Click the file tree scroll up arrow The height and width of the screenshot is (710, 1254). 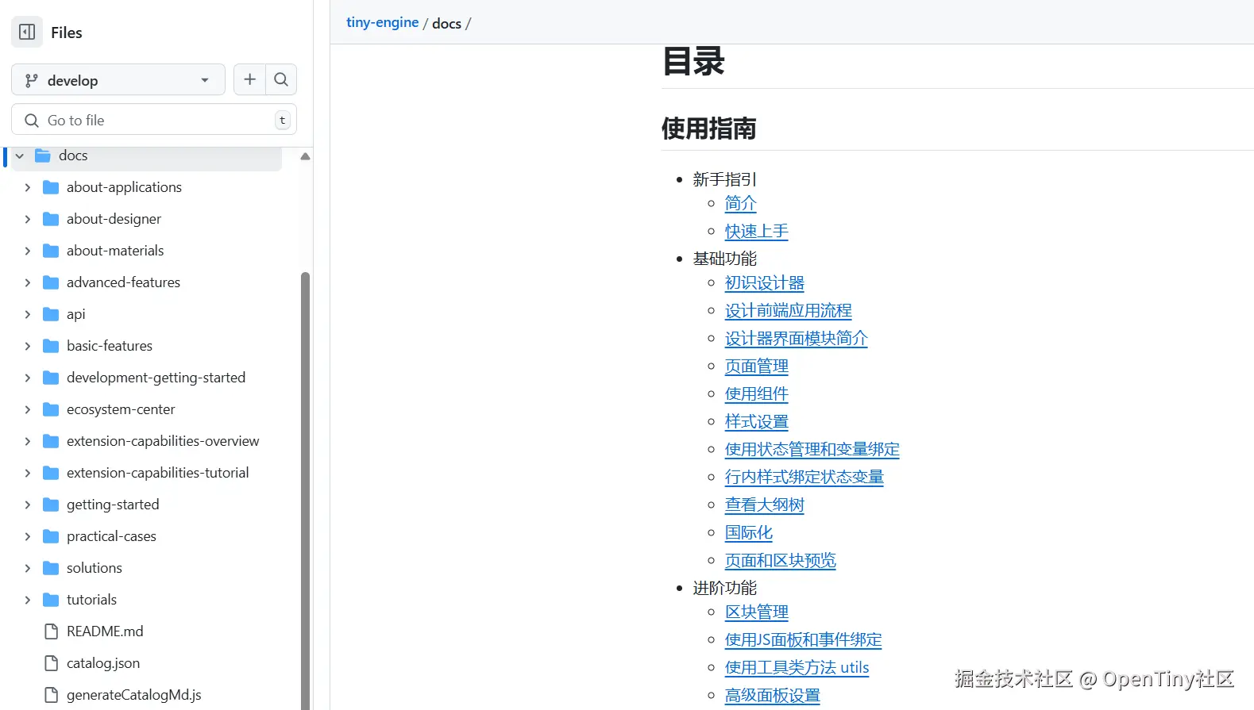click(x=305, y=156)
